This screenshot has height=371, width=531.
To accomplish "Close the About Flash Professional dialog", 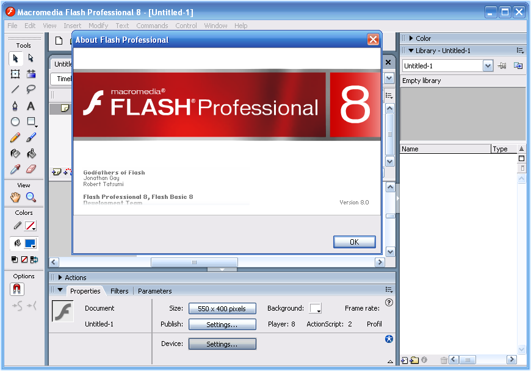I will (x=373, y=40).
